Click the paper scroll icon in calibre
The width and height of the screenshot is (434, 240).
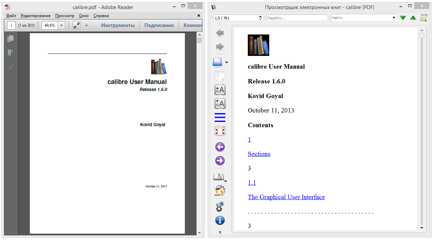424,18
